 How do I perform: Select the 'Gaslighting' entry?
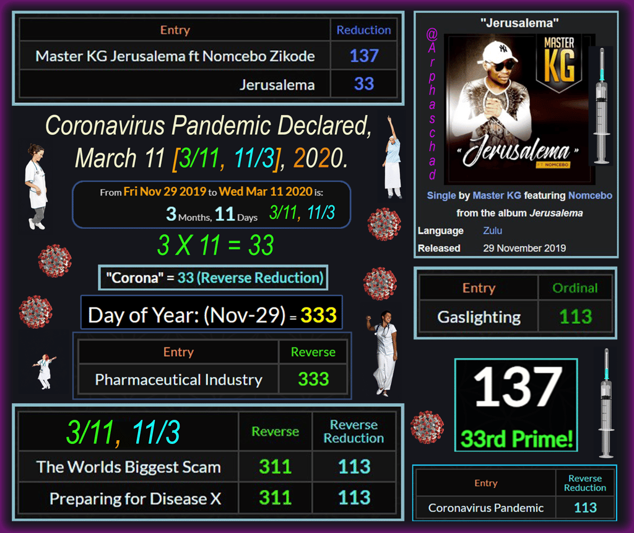(479, 317)
